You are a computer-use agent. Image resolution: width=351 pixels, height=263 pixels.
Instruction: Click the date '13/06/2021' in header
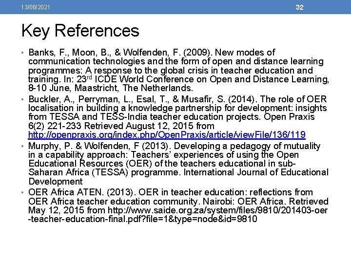pyautogui.click(x=36, y=7)
